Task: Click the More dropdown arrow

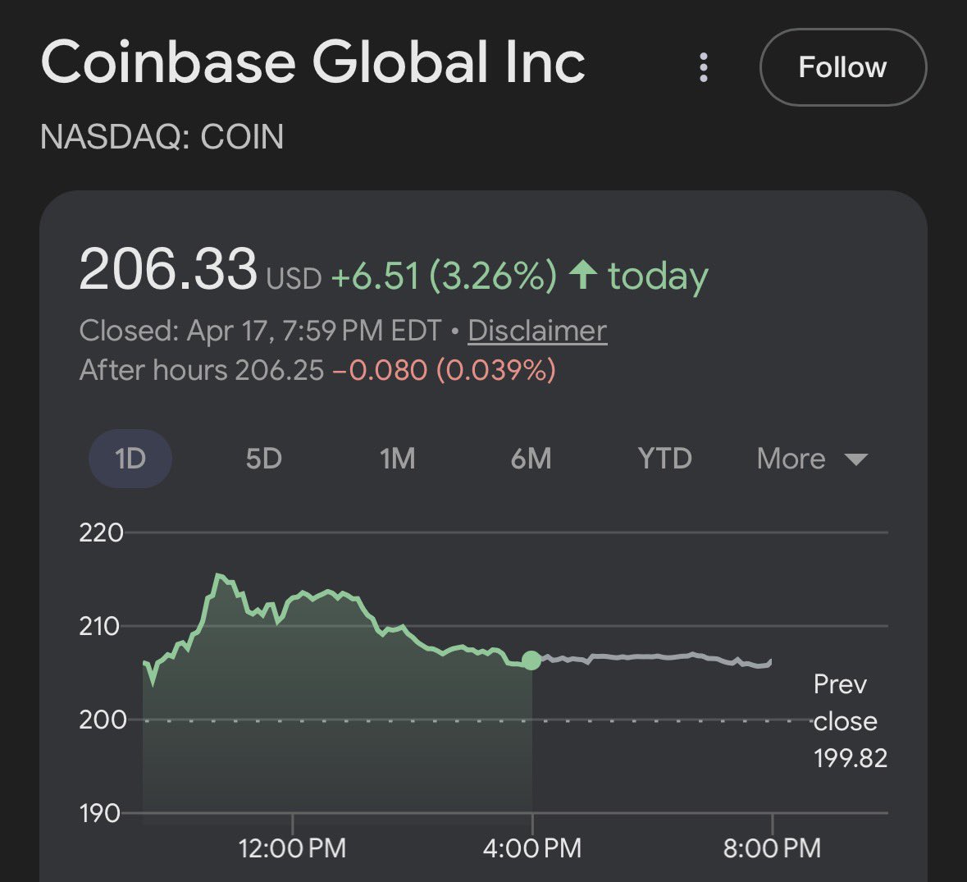Action: (855, 459)
